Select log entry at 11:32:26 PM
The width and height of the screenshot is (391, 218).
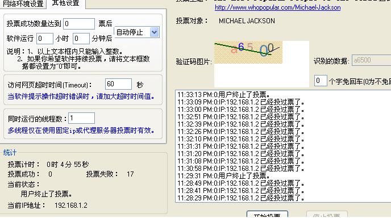[x=241, y=132]
